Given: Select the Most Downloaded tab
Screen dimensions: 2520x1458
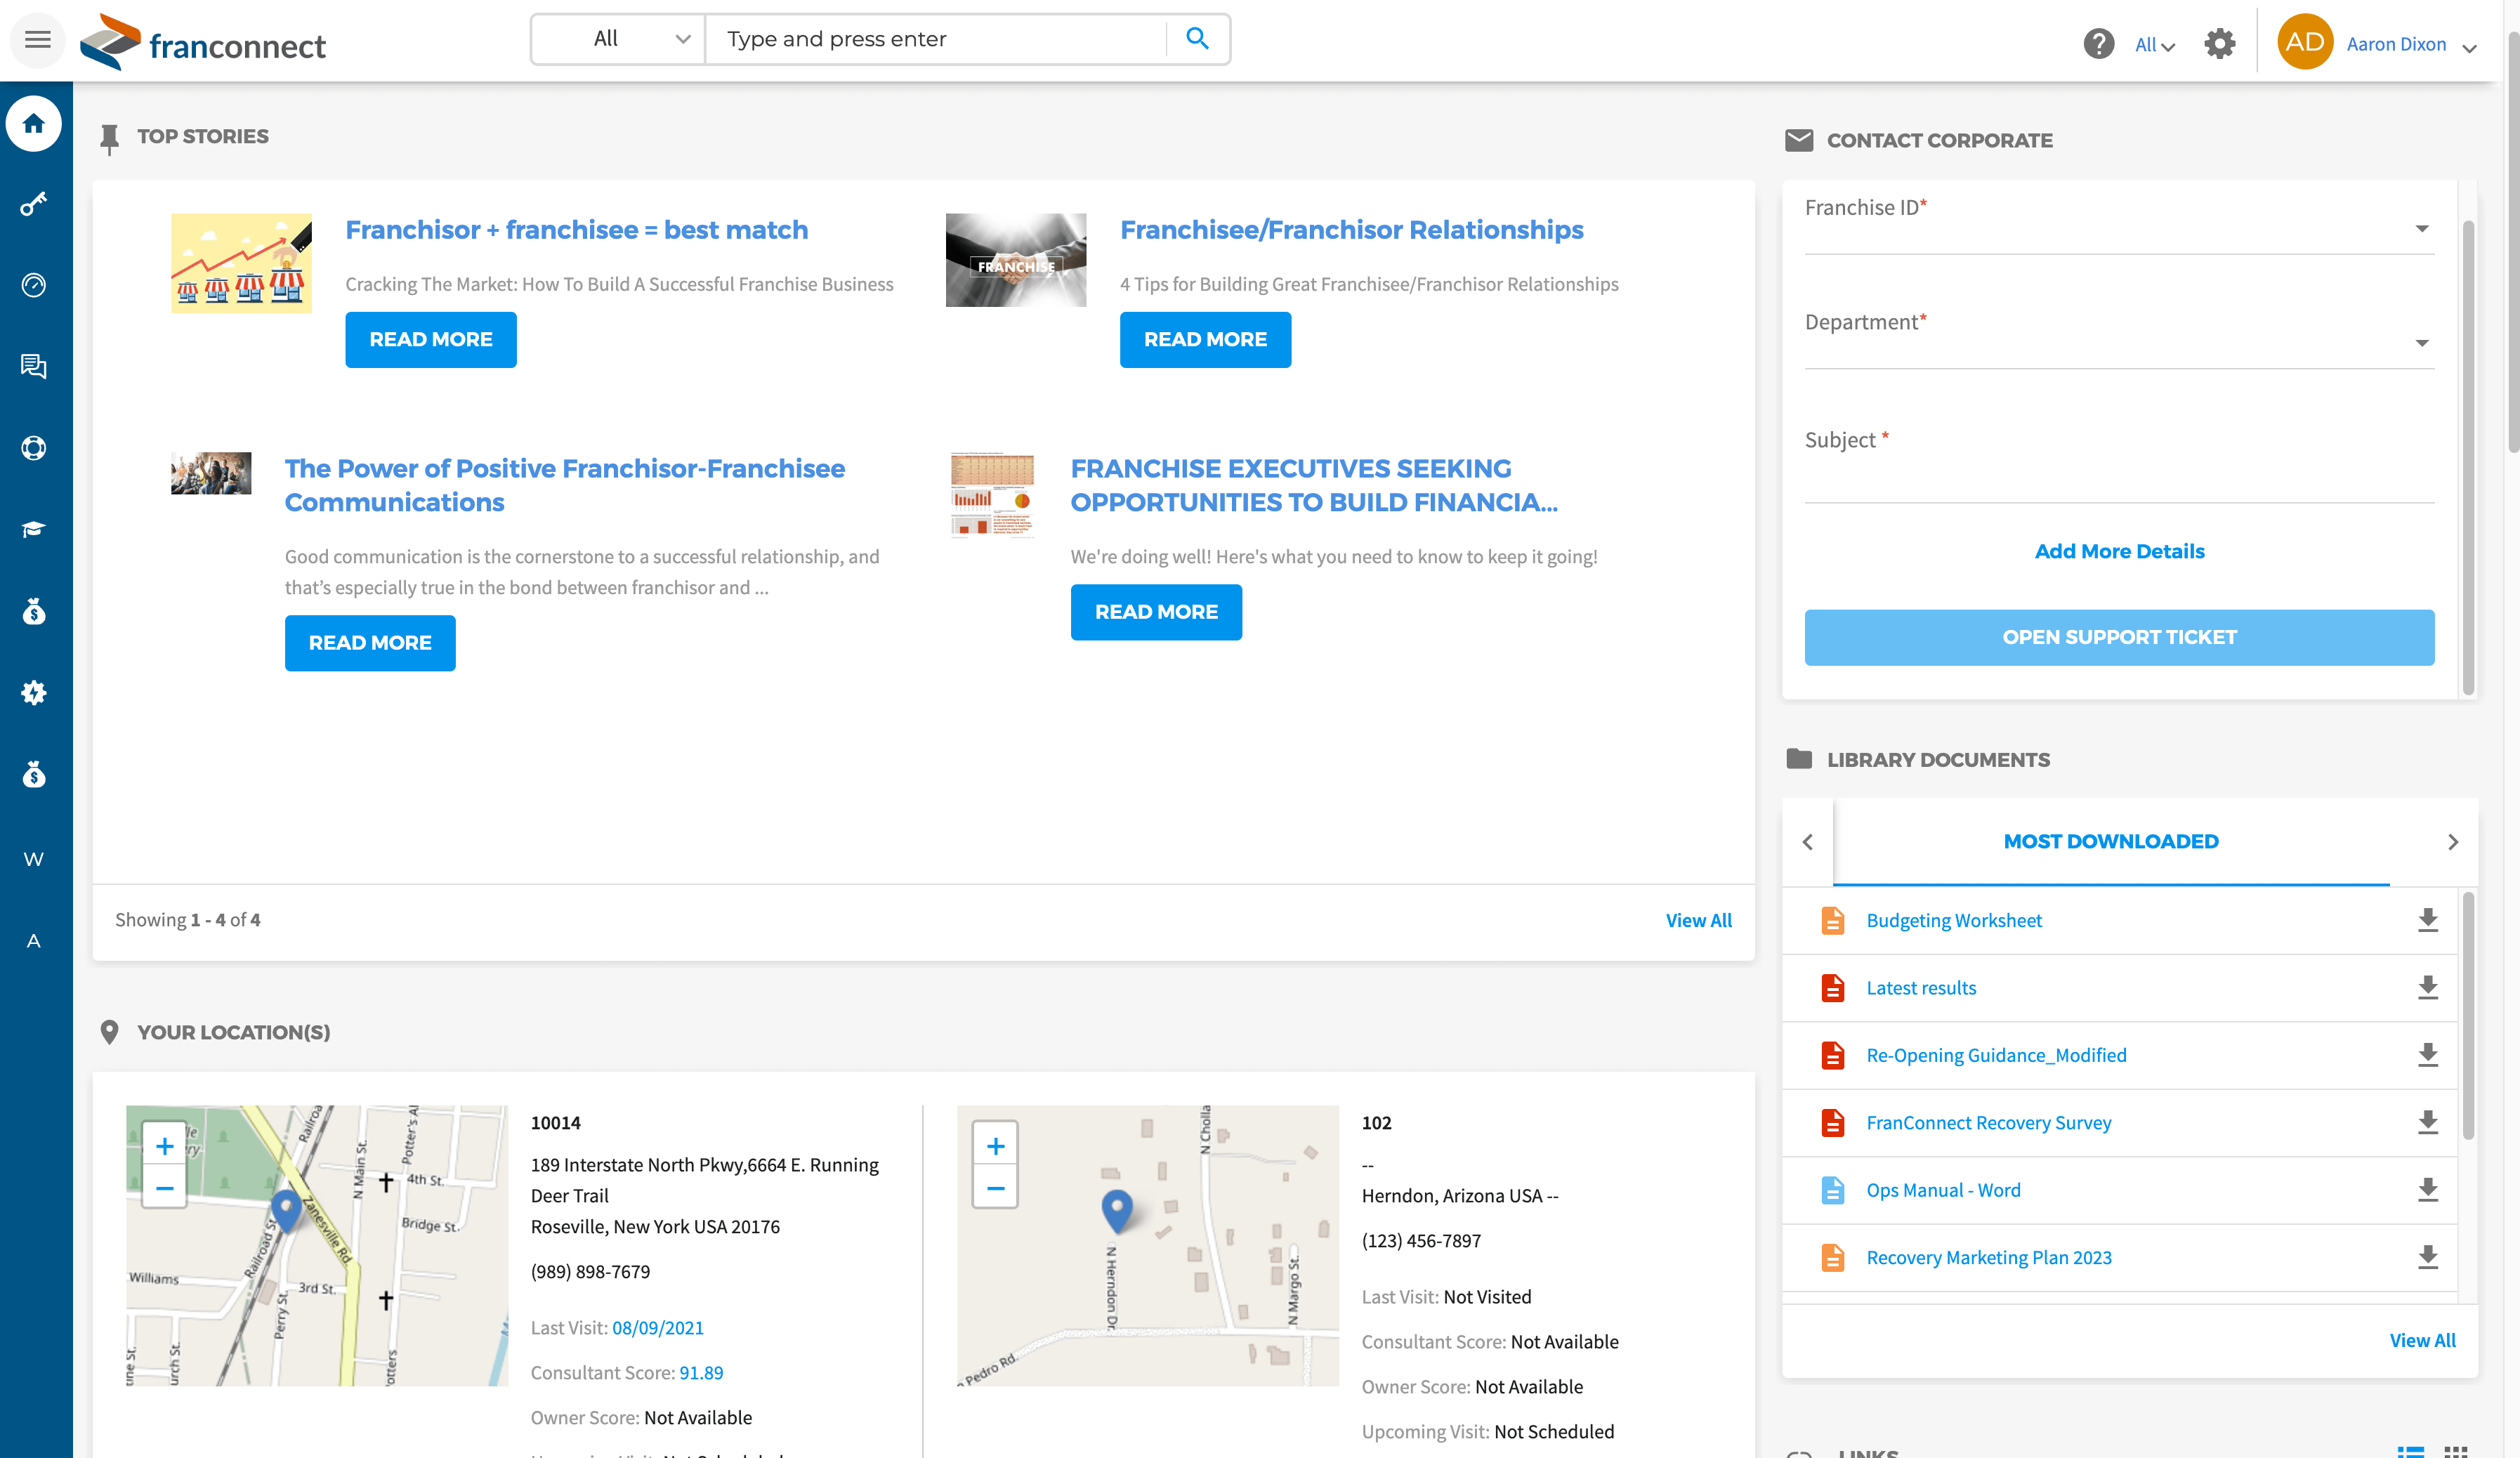Looking at the screenshot, I should (x=2110, y=842).
